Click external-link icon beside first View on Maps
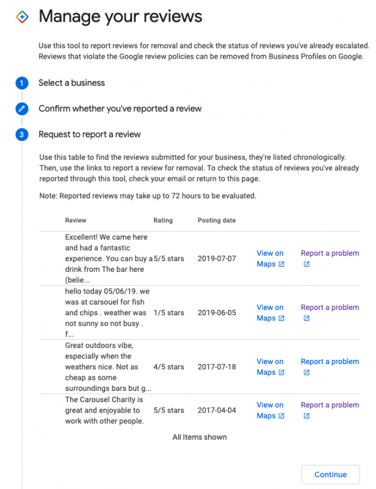This screenshot has height=489, width=376. point(281,264)
